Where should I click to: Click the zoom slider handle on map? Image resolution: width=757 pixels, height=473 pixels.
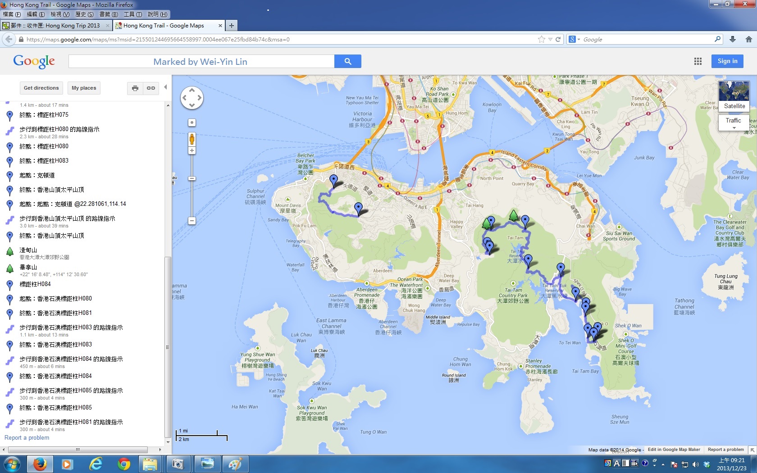pos(192,179)
